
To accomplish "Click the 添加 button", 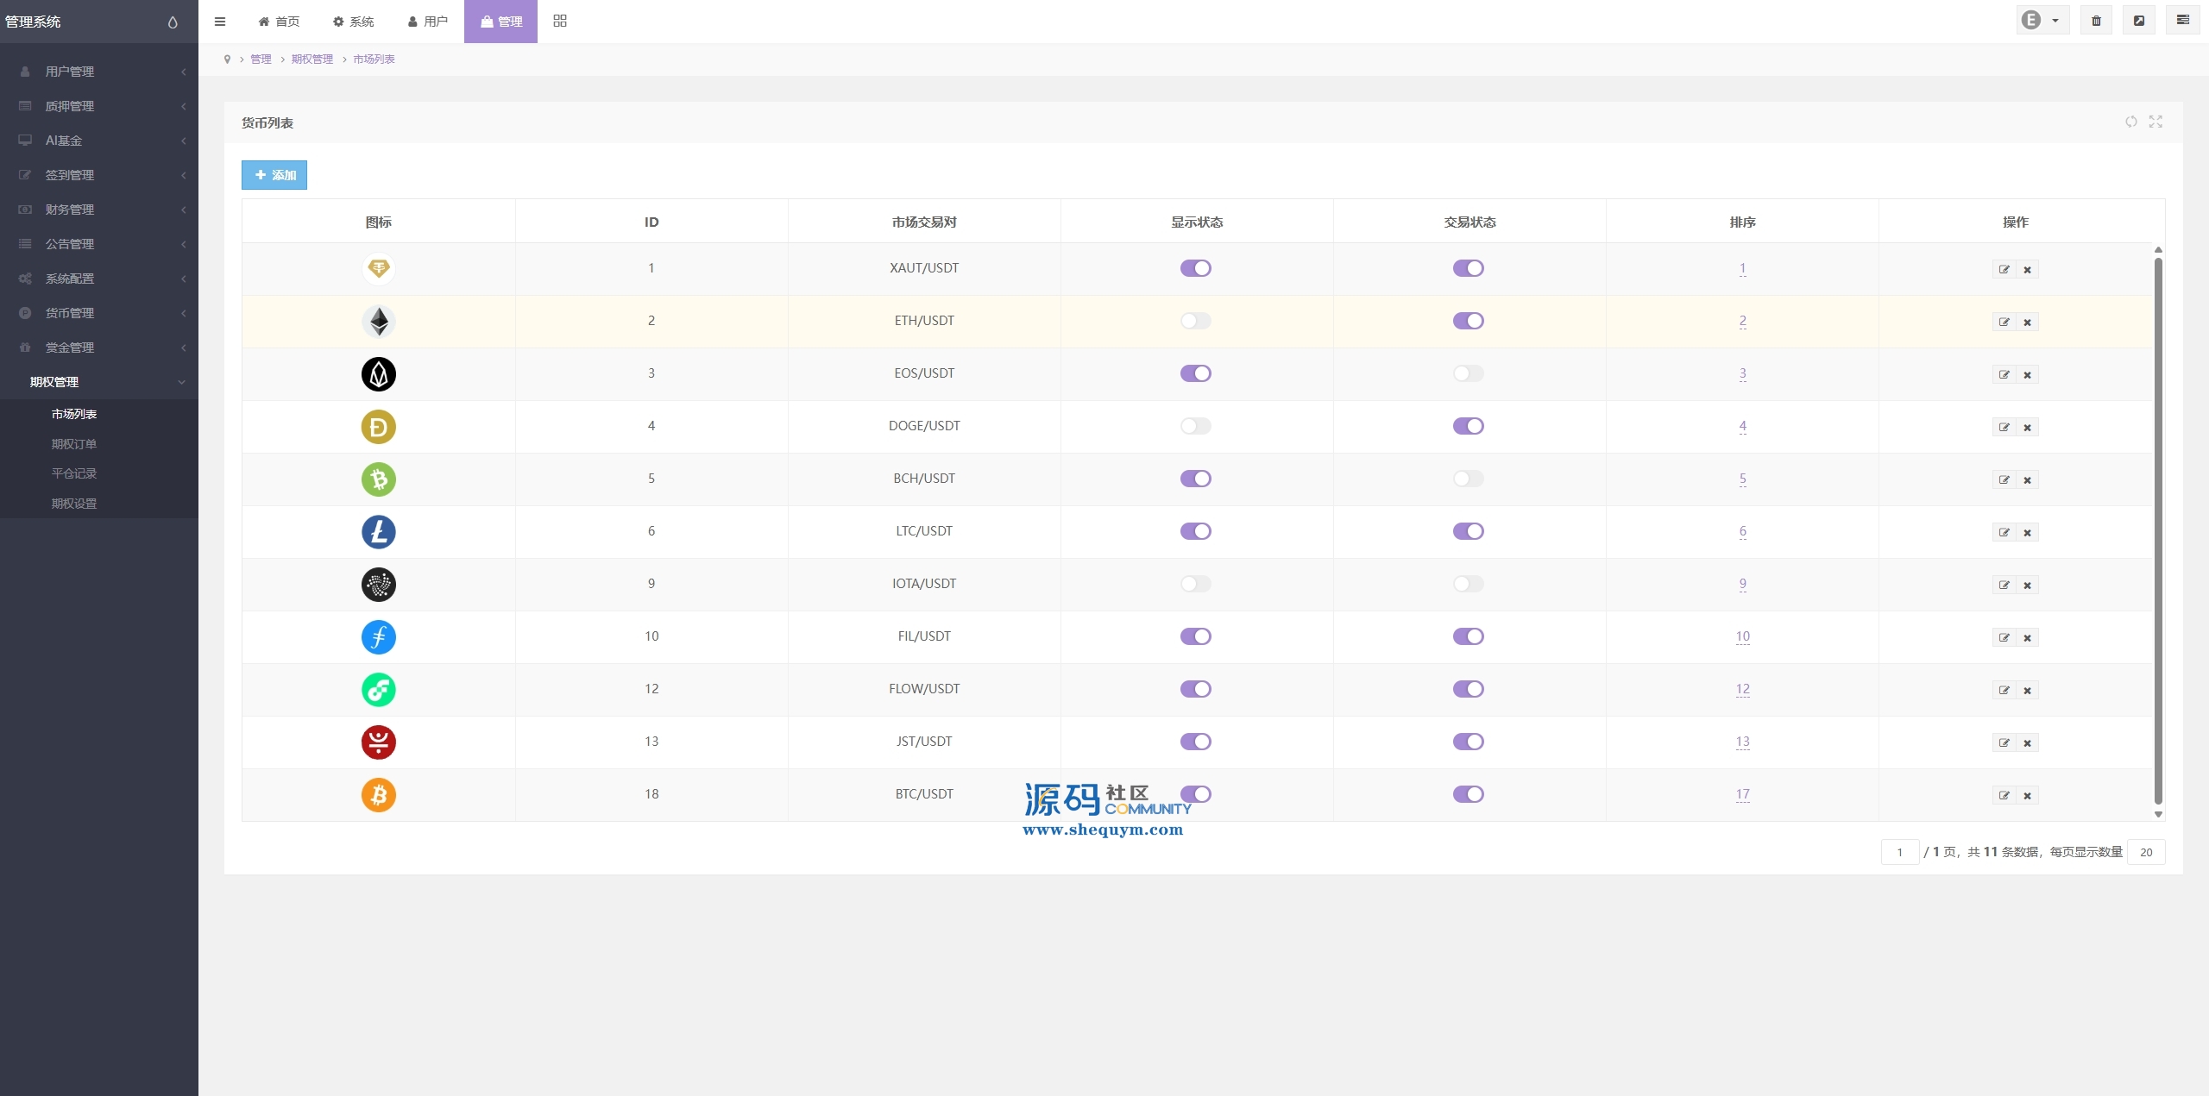I will (x=274, y=175).
